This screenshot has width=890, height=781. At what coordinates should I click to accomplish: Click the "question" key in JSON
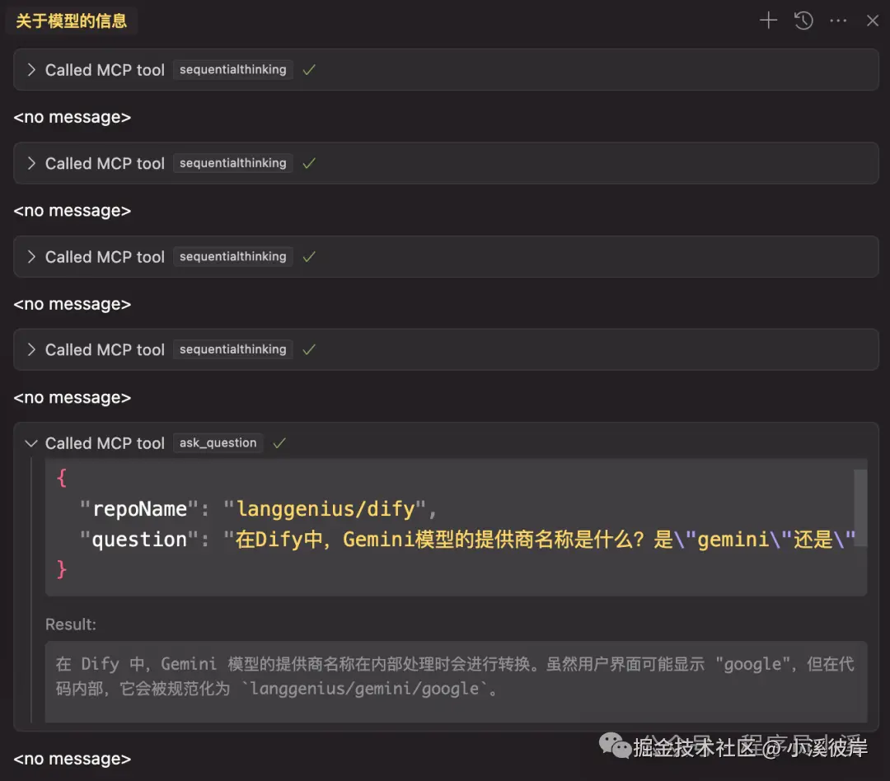139,540
